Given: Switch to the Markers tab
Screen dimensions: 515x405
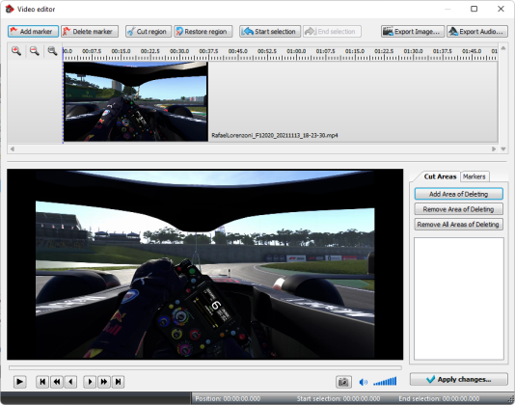Looking at the screenshot, I should click(474, 176).
